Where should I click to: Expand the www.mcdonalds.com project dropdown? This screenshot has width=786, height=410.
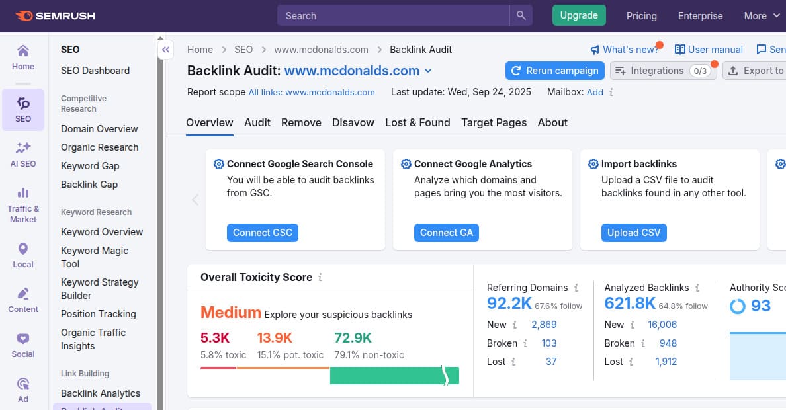[428, 71]
